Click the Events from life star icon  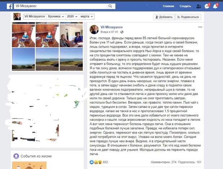point(16,156)
